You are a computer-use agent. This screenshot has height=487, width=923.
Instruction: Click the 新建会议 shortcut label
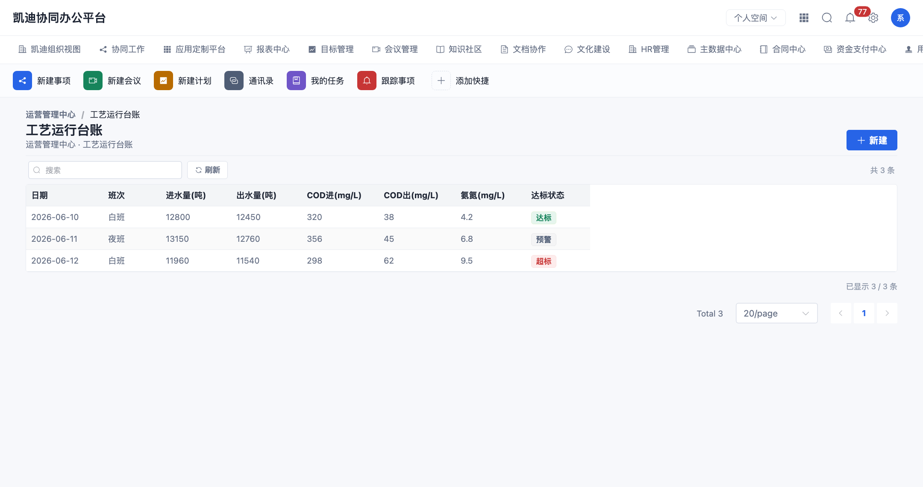point(124,81)
